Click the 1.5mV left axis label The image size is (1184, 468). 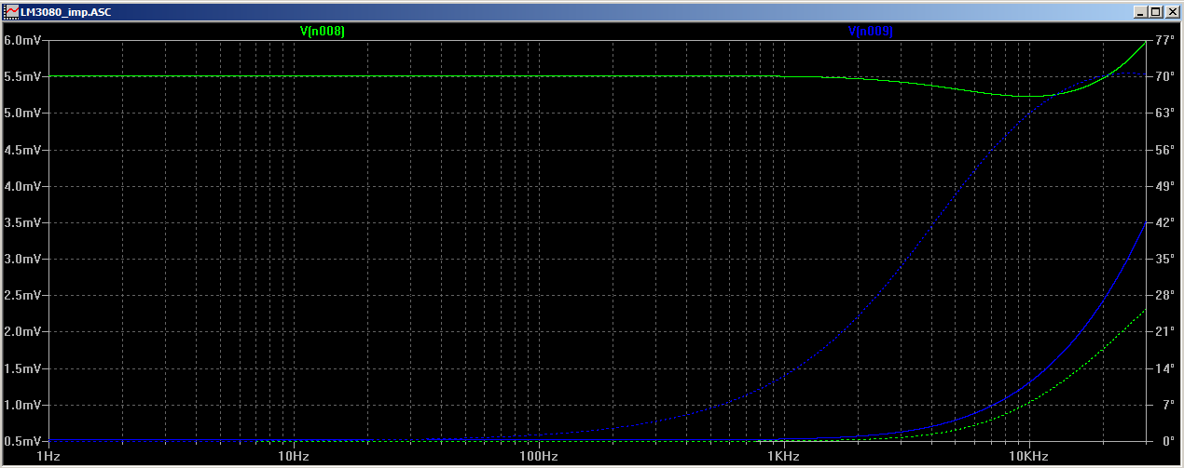(x=21, y=368)
